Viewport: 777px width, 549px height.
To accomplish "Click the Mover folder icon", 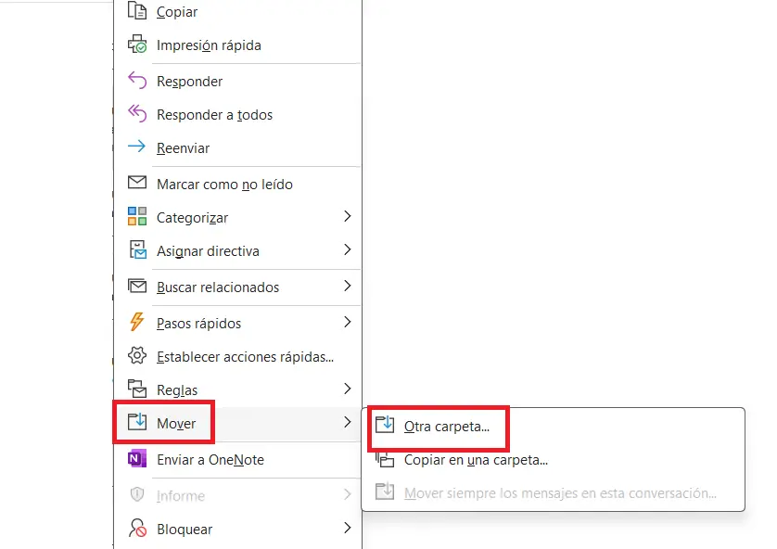I will [136, 422].
